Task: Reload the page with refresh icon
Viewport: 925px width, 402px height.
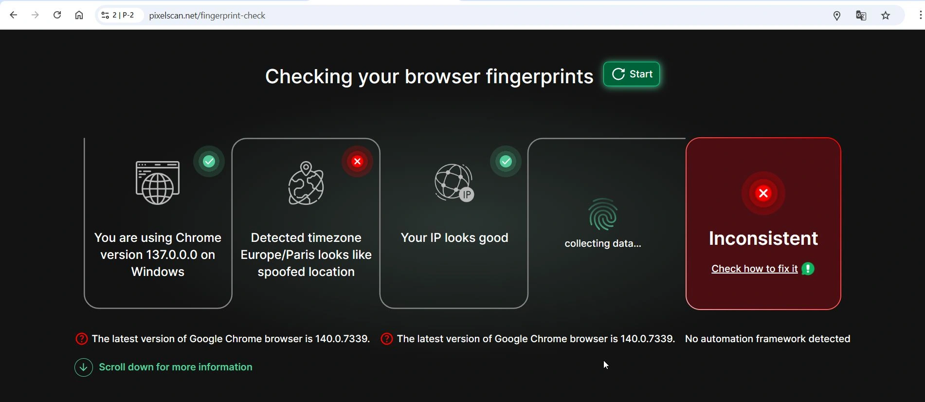Action: coord(57,16)
